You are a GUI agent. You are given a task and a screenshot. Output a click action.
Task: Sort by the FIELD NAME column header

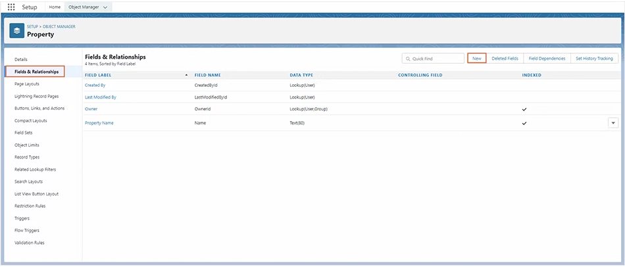click(x=208, y=75)
